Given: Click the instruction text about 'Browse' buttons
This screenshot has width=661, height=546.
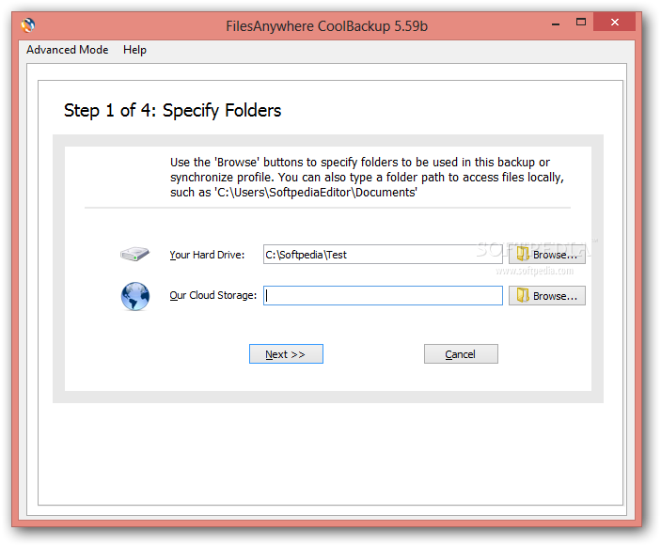Looking at the screenshot, I should pos(368,178).
